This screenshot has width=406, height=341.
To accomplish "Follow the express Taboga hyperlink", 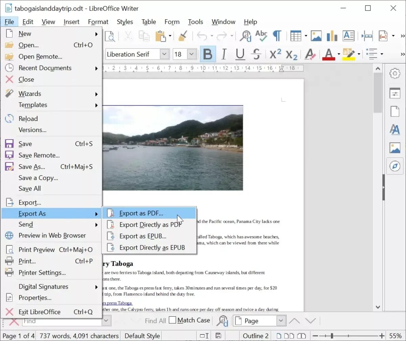I will click(x=117, y=303).
